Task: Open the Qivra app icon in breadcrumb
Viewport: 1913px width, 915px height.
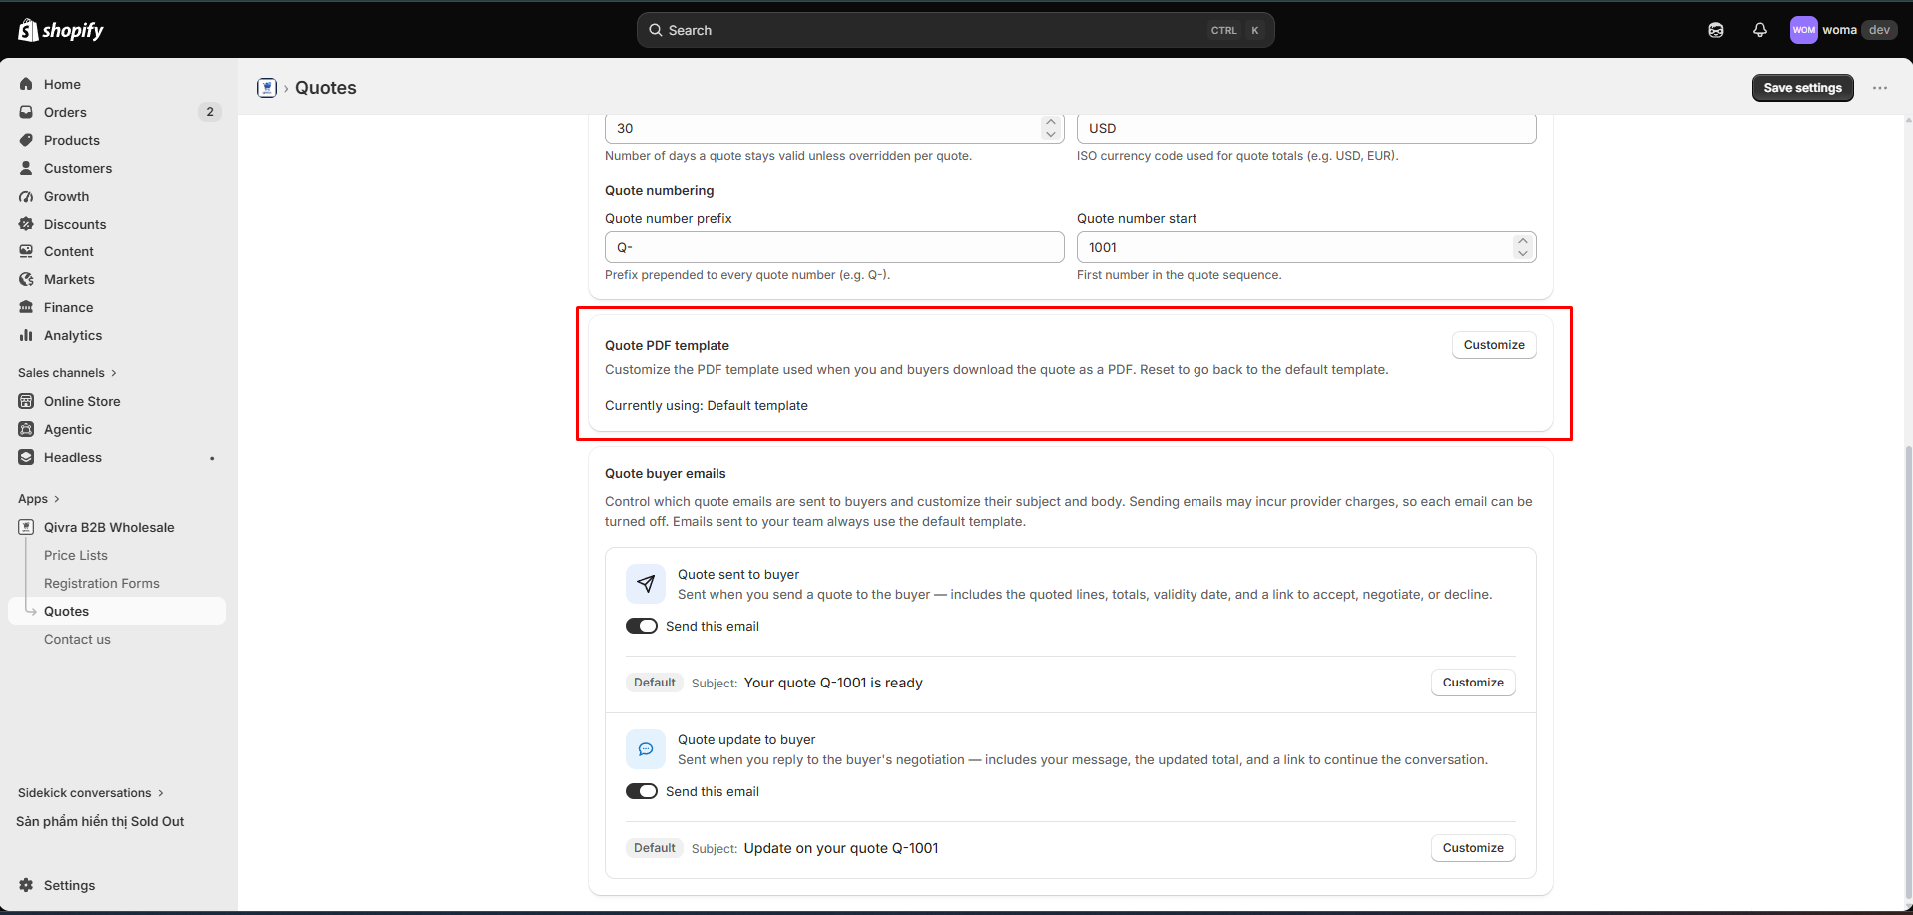Action: coord(267,88)
